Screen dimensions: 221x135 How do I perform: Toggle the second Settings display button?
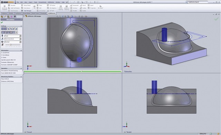coord(6,29)
